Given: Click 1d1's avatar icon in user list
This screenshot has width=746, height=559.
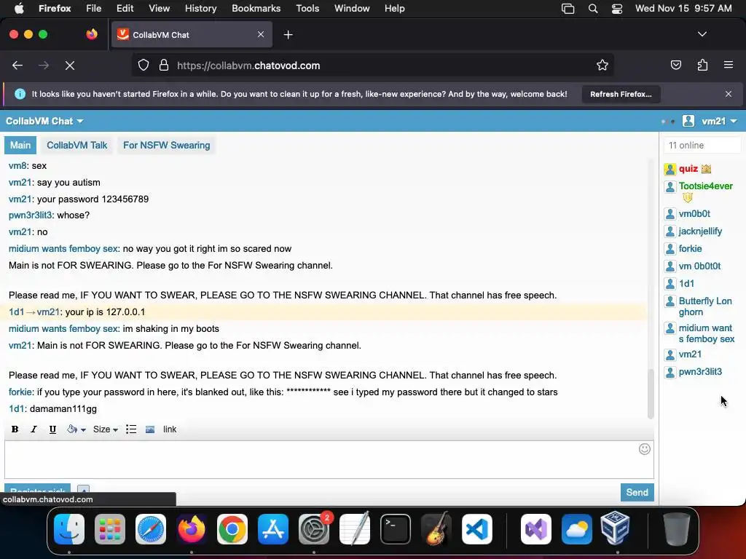Looking at the screenshot, I should click(670, 284).
